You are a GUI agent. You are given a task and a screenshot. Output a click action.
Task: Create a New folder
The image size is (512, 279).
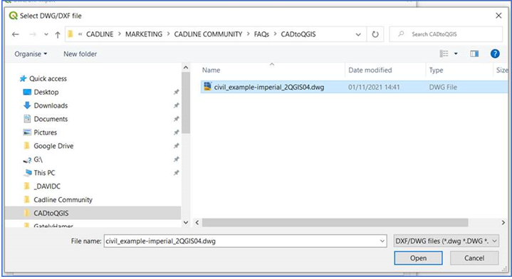(80, 54)
